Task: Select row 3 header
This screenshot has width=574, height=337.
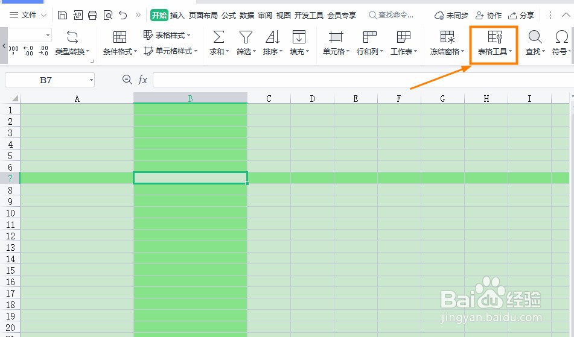Action: pyautogui.click(x=10, y=133)
